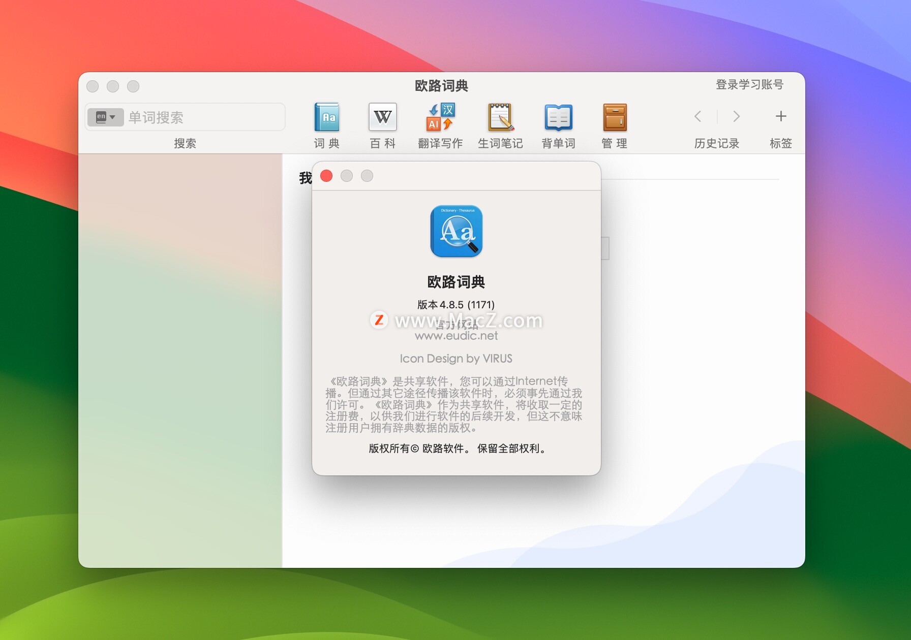Click the 欧路词典 title in about dialog
Image resolution: width=911 pixels, height=640 pixels.
click(x=456, y=282)
